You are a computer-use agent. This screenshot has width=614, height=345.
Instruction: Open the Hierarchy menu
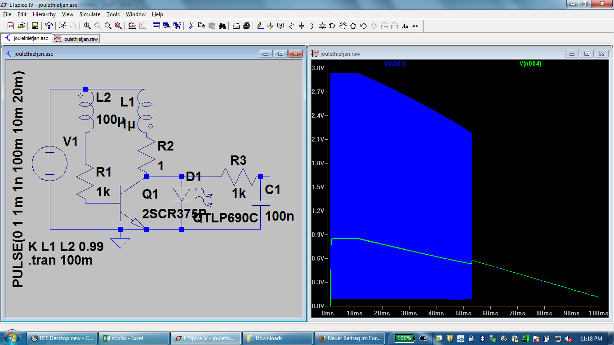44,14
